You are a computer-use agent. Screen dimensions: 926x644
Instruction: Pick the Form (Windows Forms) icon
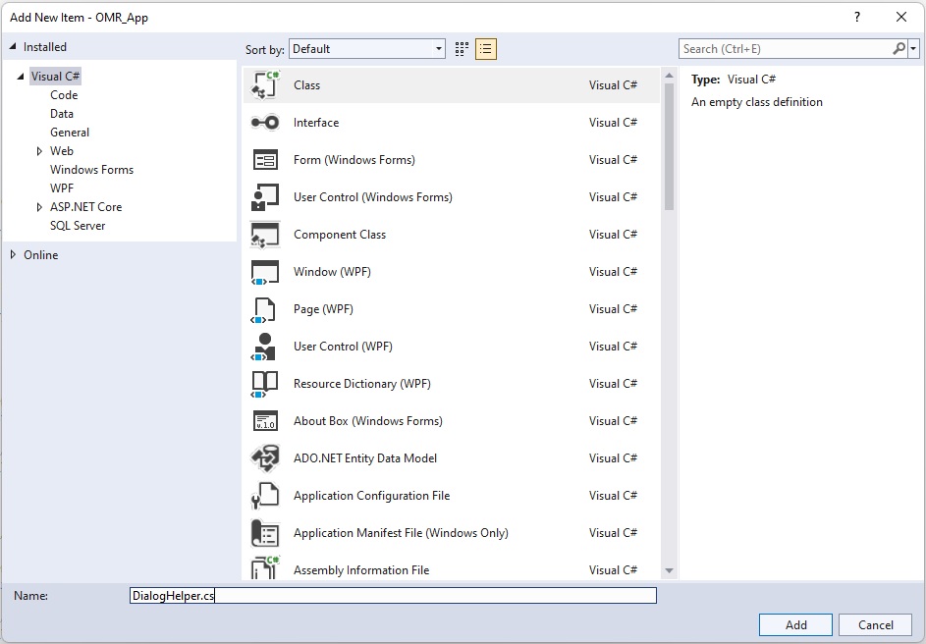265,160
